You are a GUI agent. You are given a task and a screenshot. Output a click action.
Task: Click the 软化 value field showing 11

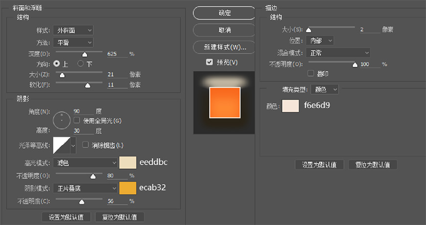pyautogui.click(x=118, y=85)
